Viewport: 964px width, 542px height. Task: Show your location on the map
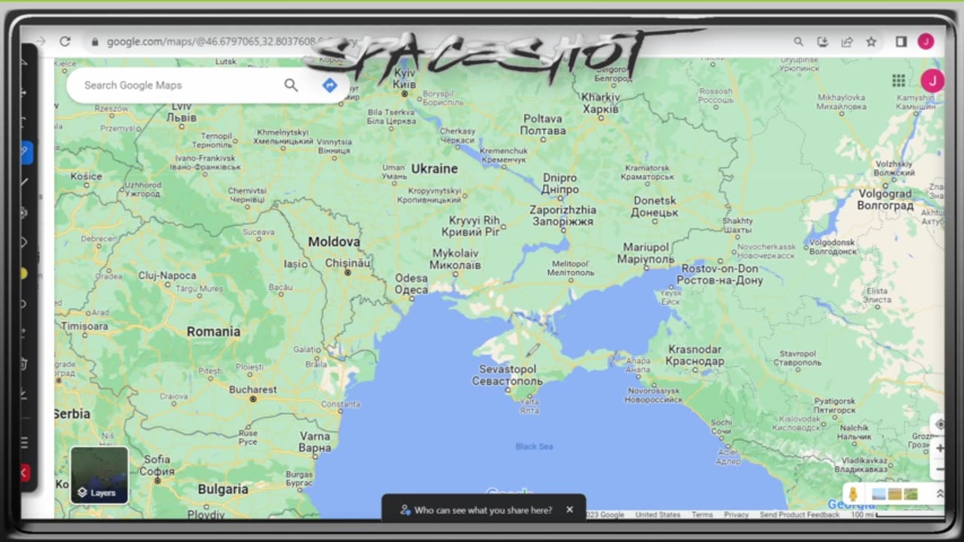pyautogui.click(x=939, y=425)
